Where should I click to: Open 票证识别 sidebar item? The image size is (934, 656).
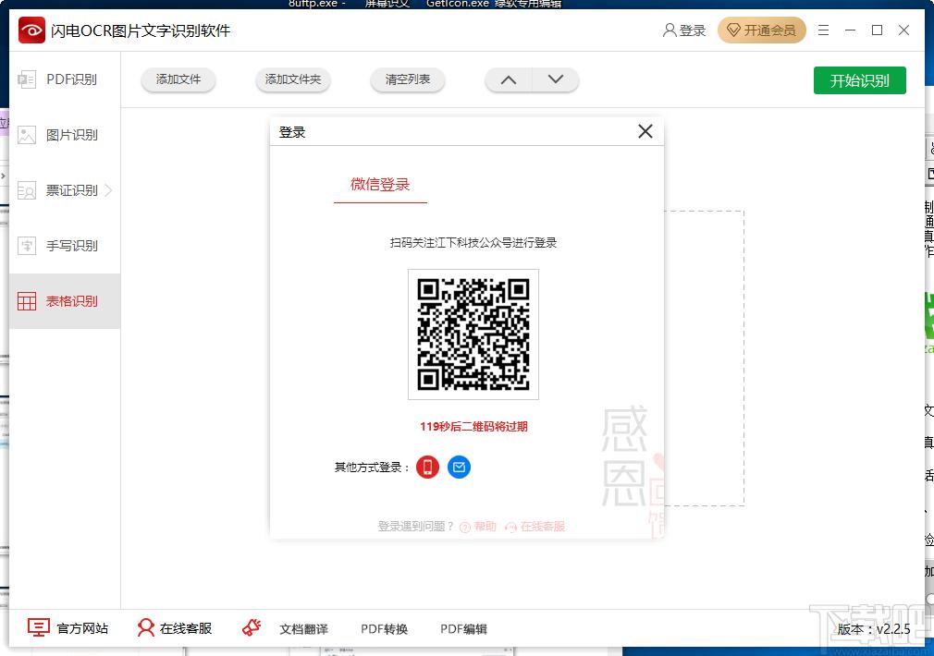click(65, 190)
